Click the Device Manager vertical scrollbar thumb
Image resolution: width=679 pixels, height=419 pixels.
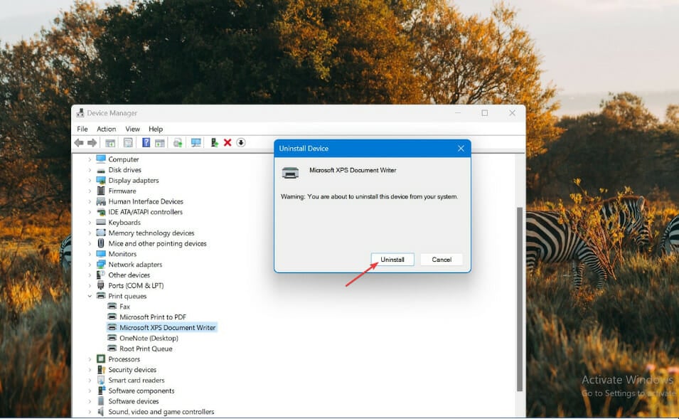(519, 299)
